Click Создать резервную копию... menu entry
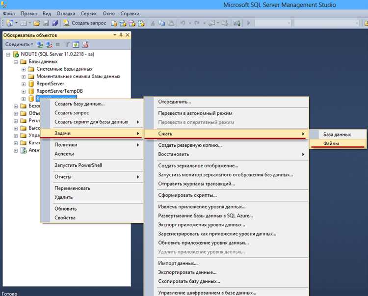Image resolution: width=368 pixels, height=296 pixels. [x=190, y=145]
